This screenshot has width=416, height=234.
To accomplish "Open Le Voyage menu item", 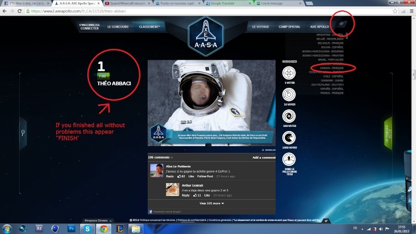I will tap(261, 27).
